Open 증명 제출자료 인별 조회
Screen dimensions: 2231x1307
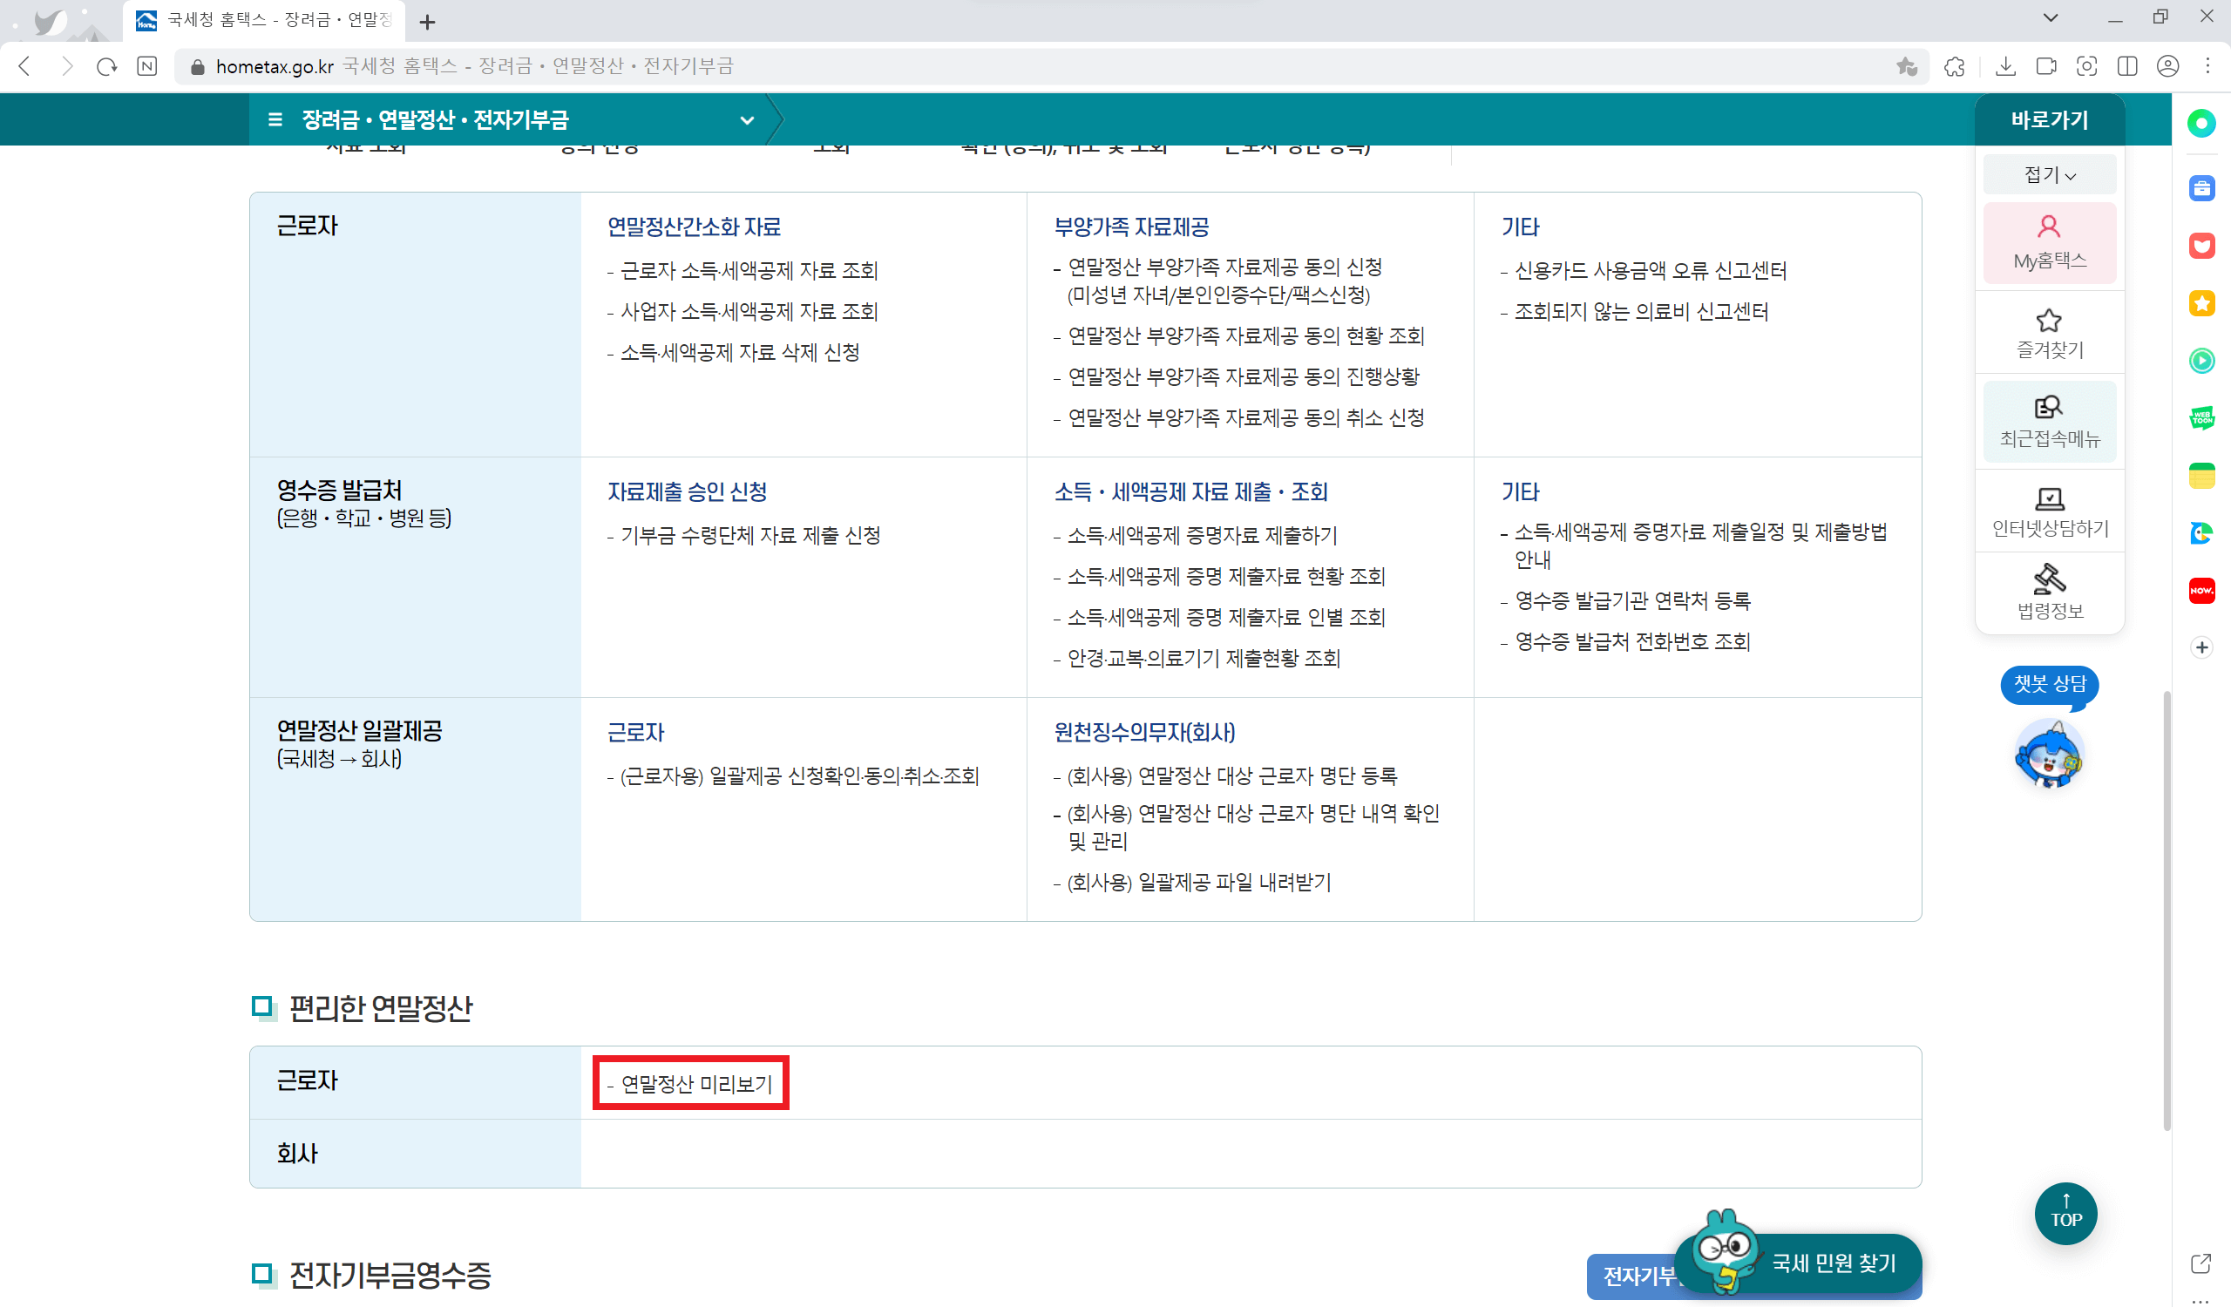pos(1225,617)
